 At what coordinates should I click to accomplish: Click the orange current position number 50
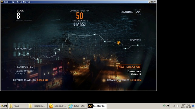tap(79, 16)
